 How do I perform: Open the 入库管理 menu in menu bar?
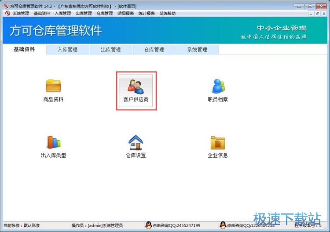63,14
